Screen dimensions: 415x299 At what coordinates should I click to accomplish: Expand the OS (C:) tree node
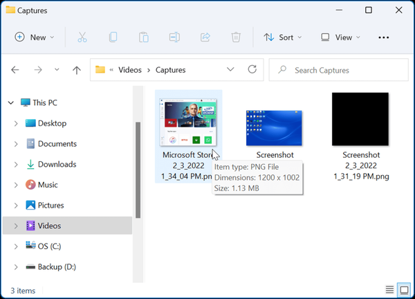coord(16,246)
